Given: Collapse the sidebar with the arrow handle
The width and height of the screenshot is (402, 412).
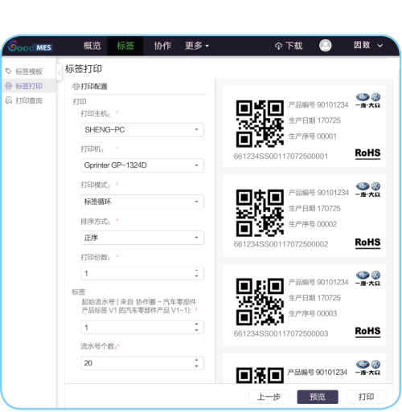Looking at the screenshot, I should click(59, 72).
